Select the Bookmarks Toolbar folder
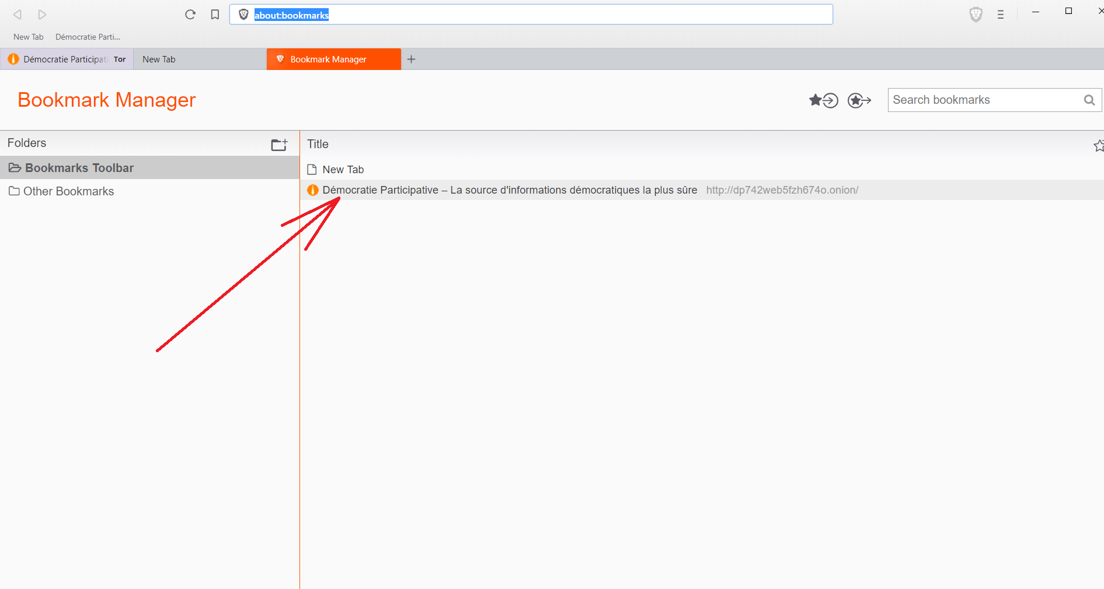 point(149,168)
